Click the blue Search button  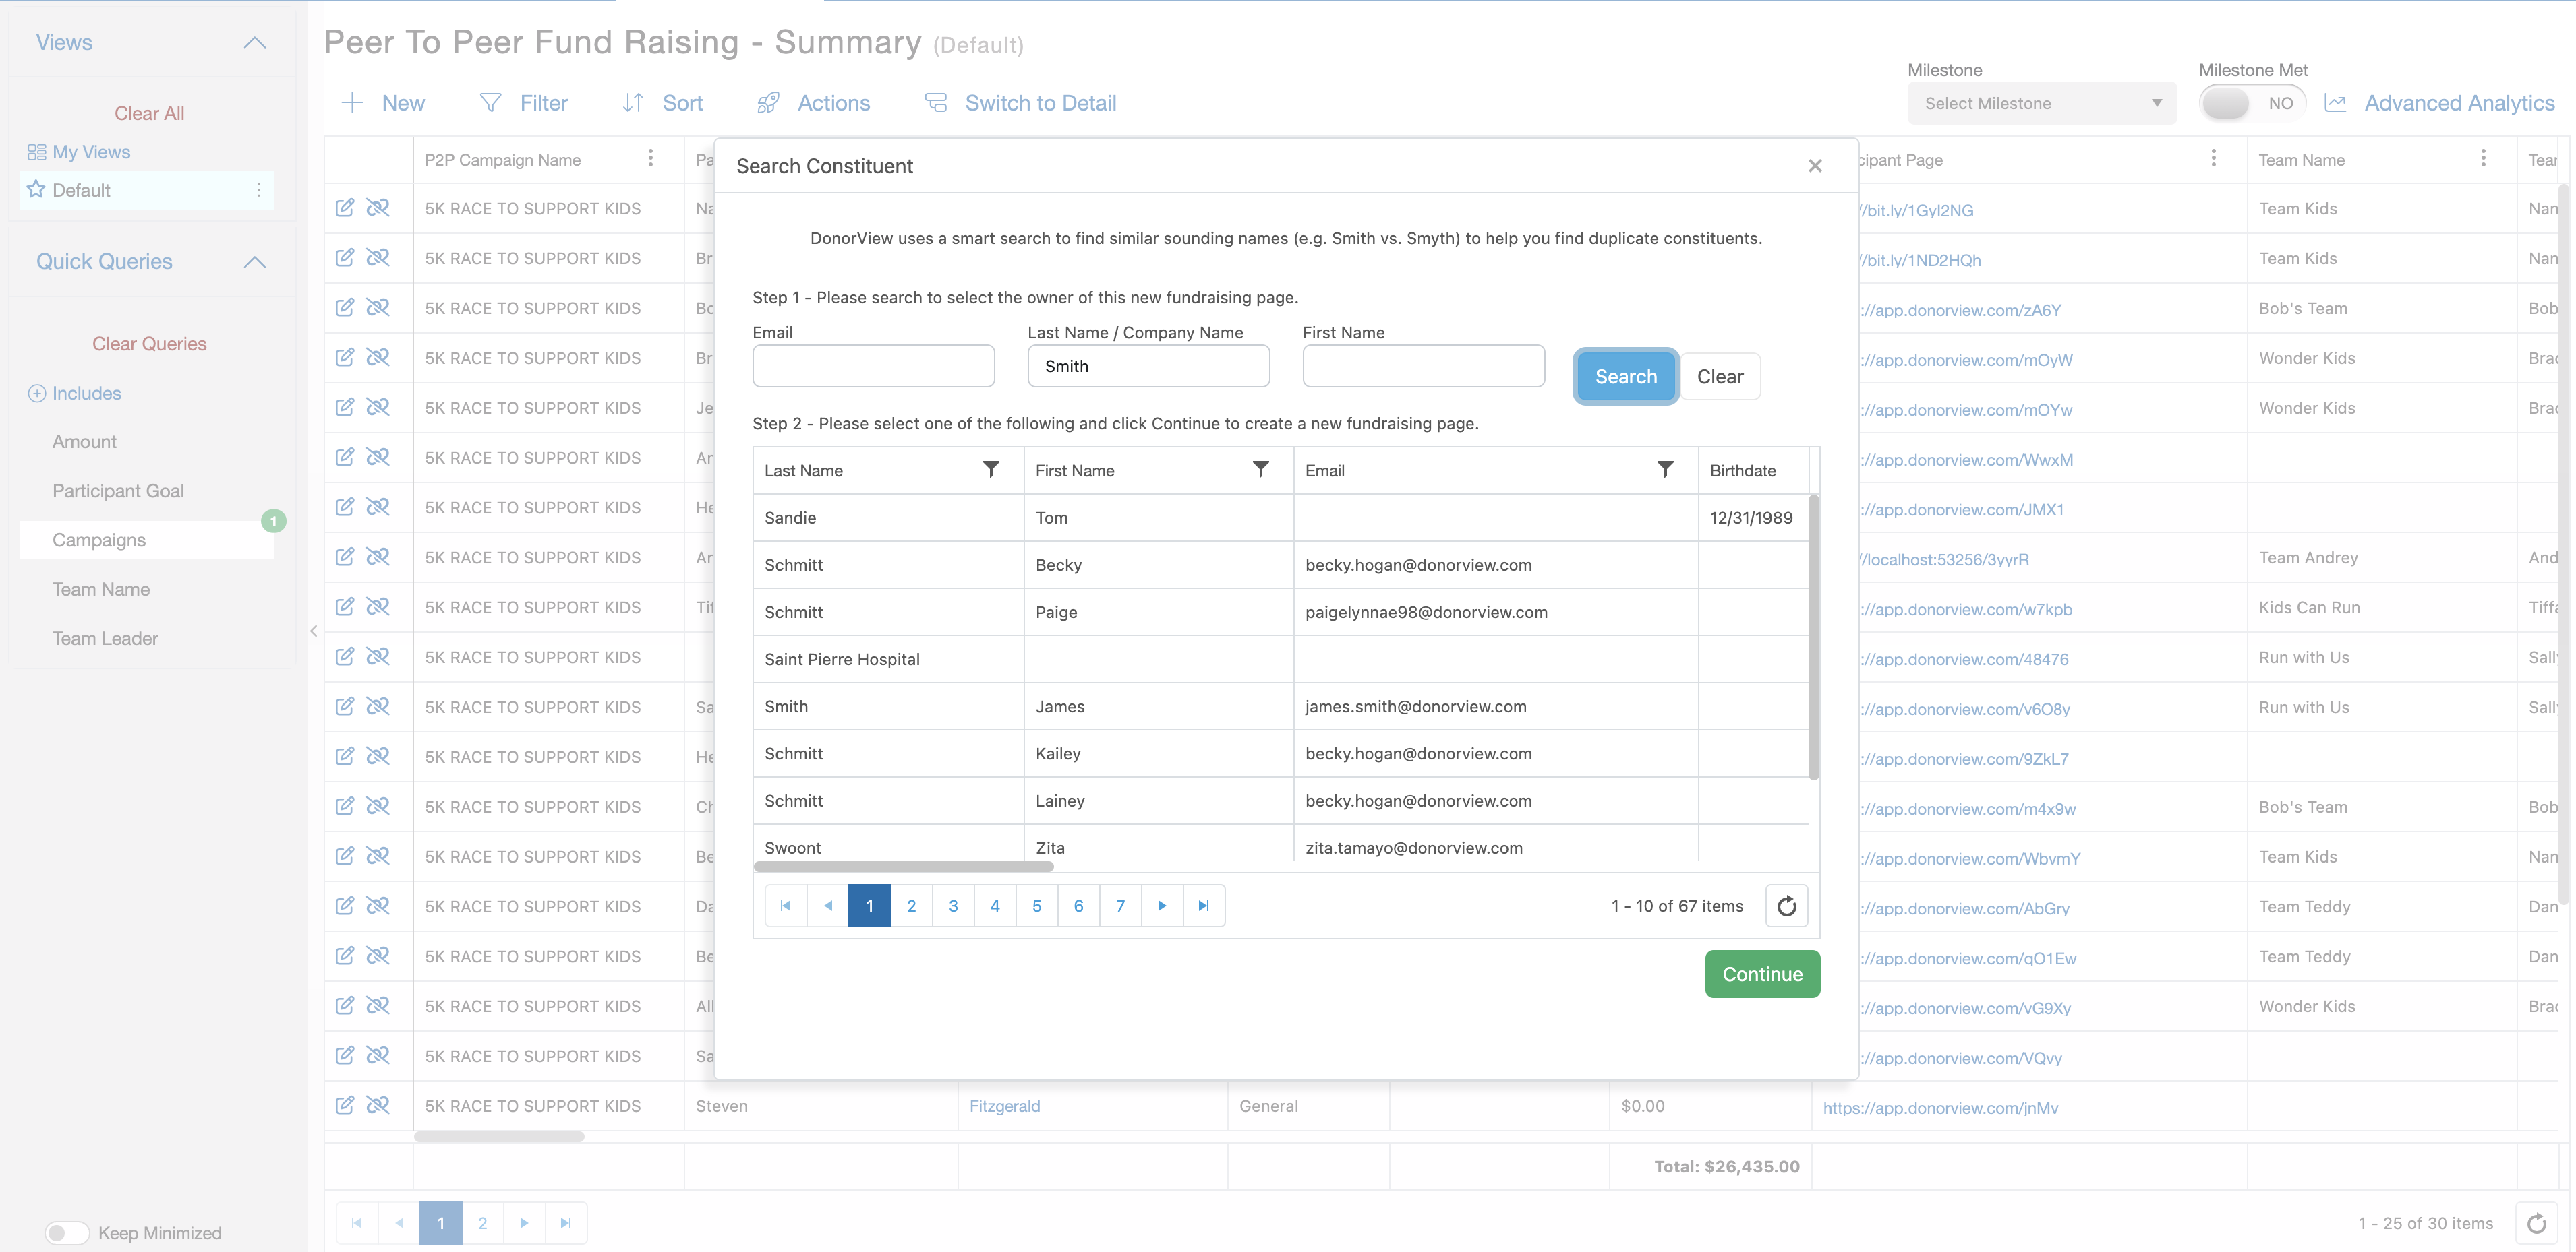(x=1625, y=377)
